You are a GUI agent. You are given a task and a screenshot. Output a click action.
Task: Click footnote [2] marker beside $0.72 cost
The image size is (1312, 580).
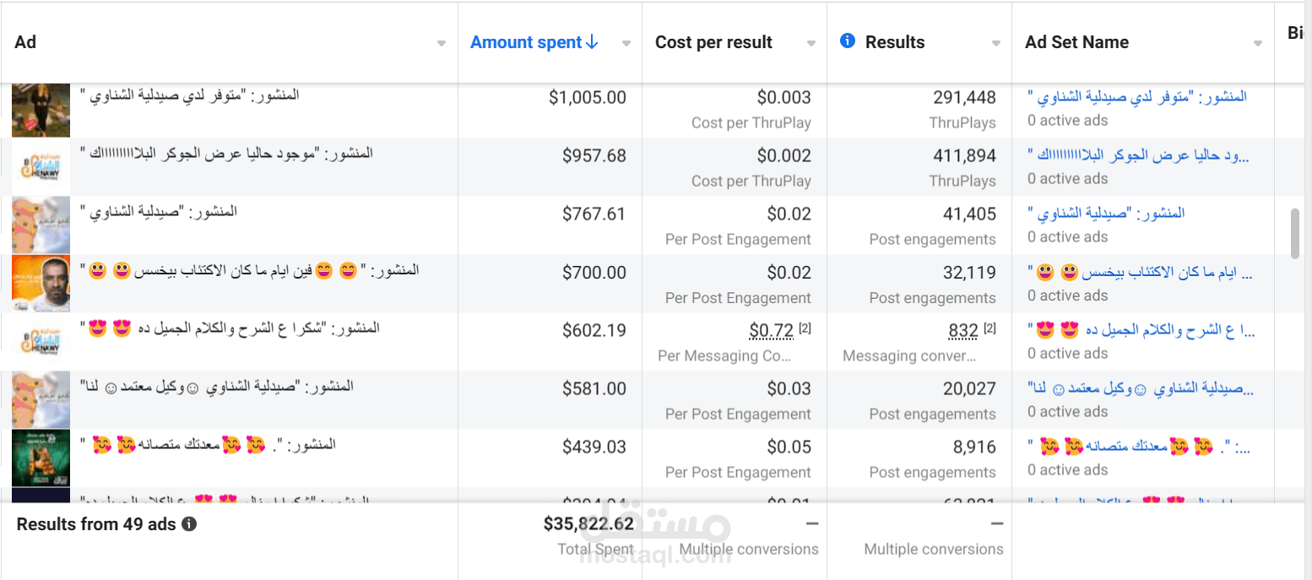(x=805, y=328)
